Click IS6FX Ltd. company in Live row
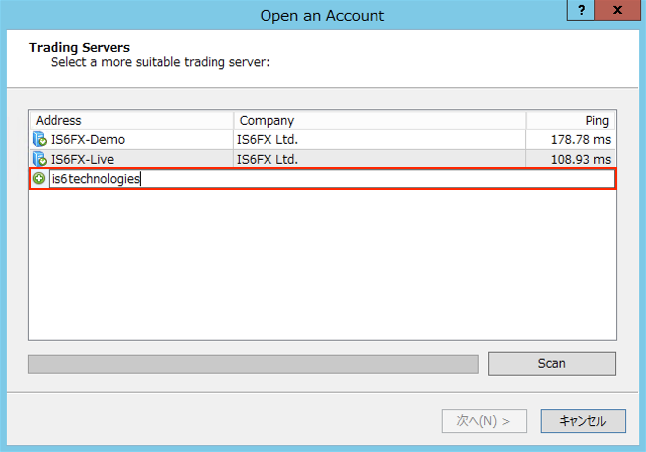Screen dimensions: 646x452 coord(268,159)
